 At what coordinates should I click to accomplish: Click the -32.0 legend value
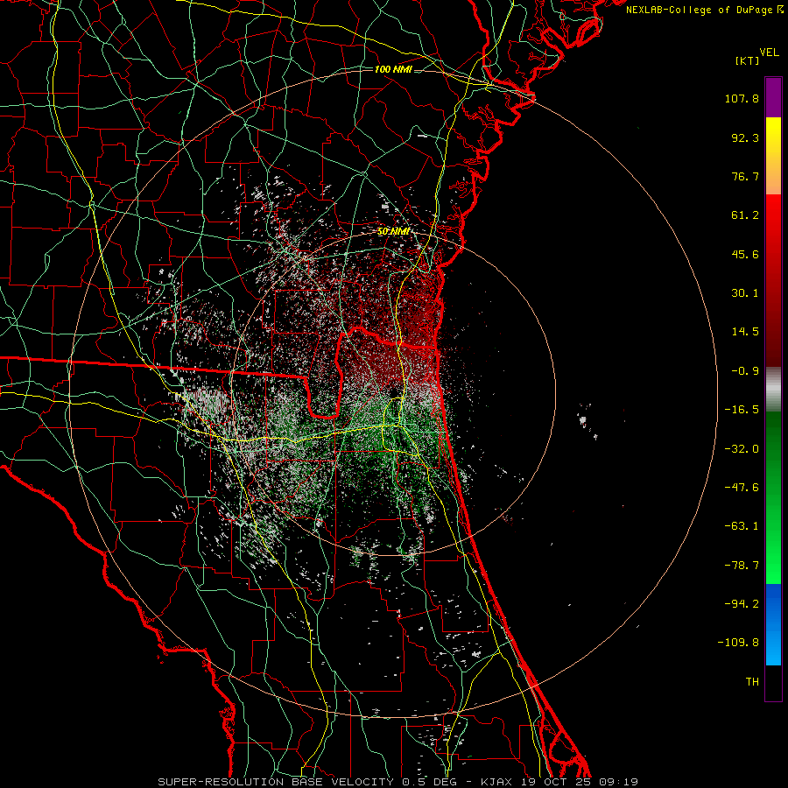coord(742,449)
